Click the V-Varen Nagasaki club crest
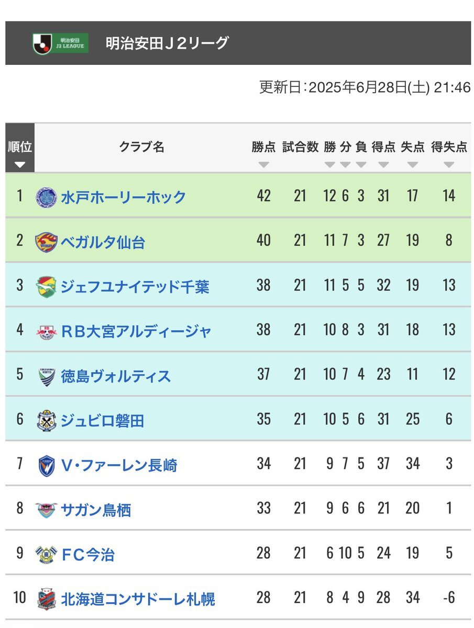Image resolution: width=474 pixels, height=628 pixels. (x=46, y=465)
